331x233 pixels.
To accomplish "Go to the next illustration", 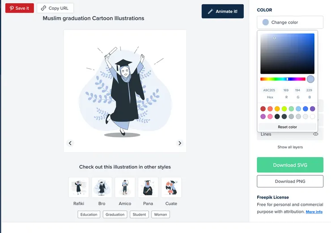I will pyautogui.click(x=180, y=143).
